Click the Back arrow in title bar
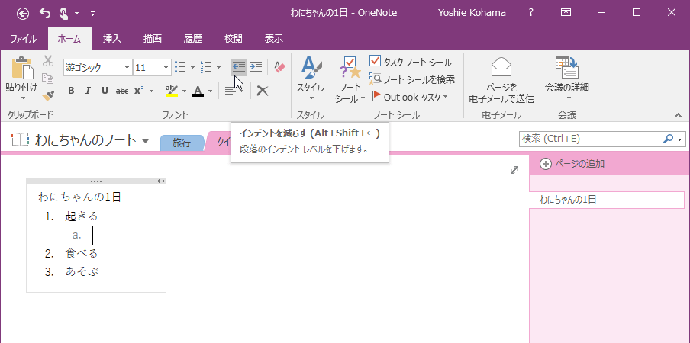The image size is (690, 343). pyautogui.click(x=23, y=13)
